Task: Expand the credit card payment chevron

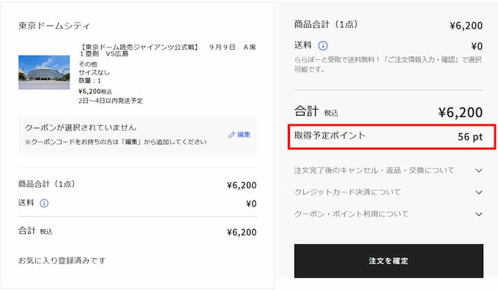Action: click(x=479, y=192)
